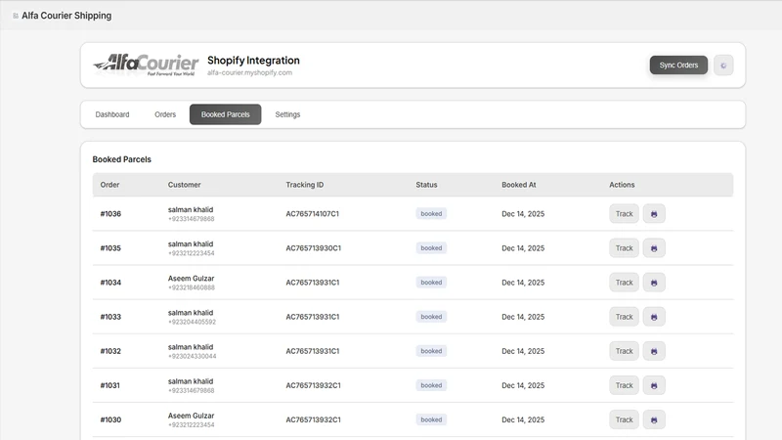Click the booked status badge for #1033

tap(431, 317)
